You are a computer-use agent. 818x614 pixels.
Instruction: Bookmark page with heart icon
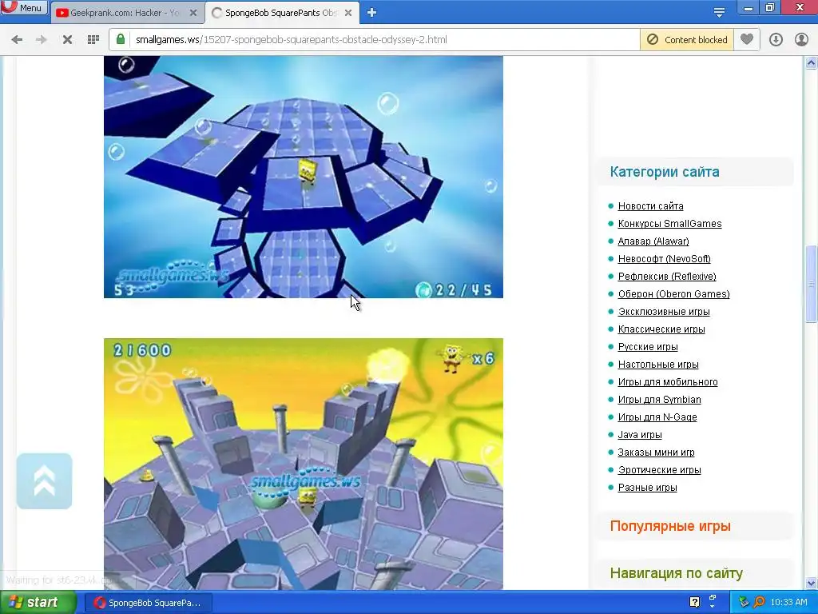point(747,39)
